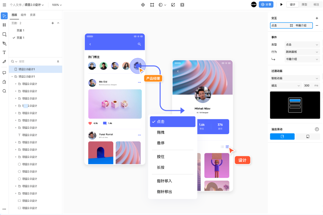Click the animation preview thumbnail
This screenshot has width=323, height=215.
tap(295, 105)
